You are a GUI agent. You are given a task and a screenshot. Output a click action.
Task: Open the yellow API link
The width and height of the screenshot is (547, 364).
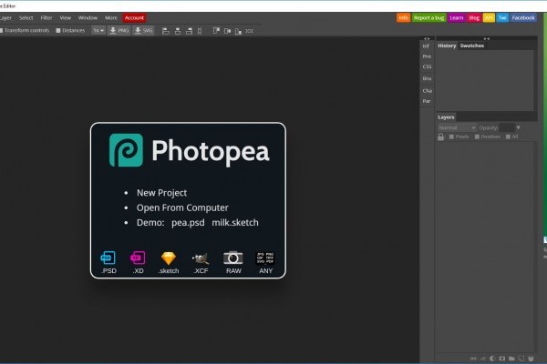click(489, 18)
